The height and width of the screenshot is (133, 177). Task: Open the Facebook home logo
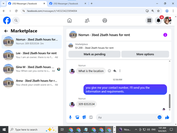[7, 21]
